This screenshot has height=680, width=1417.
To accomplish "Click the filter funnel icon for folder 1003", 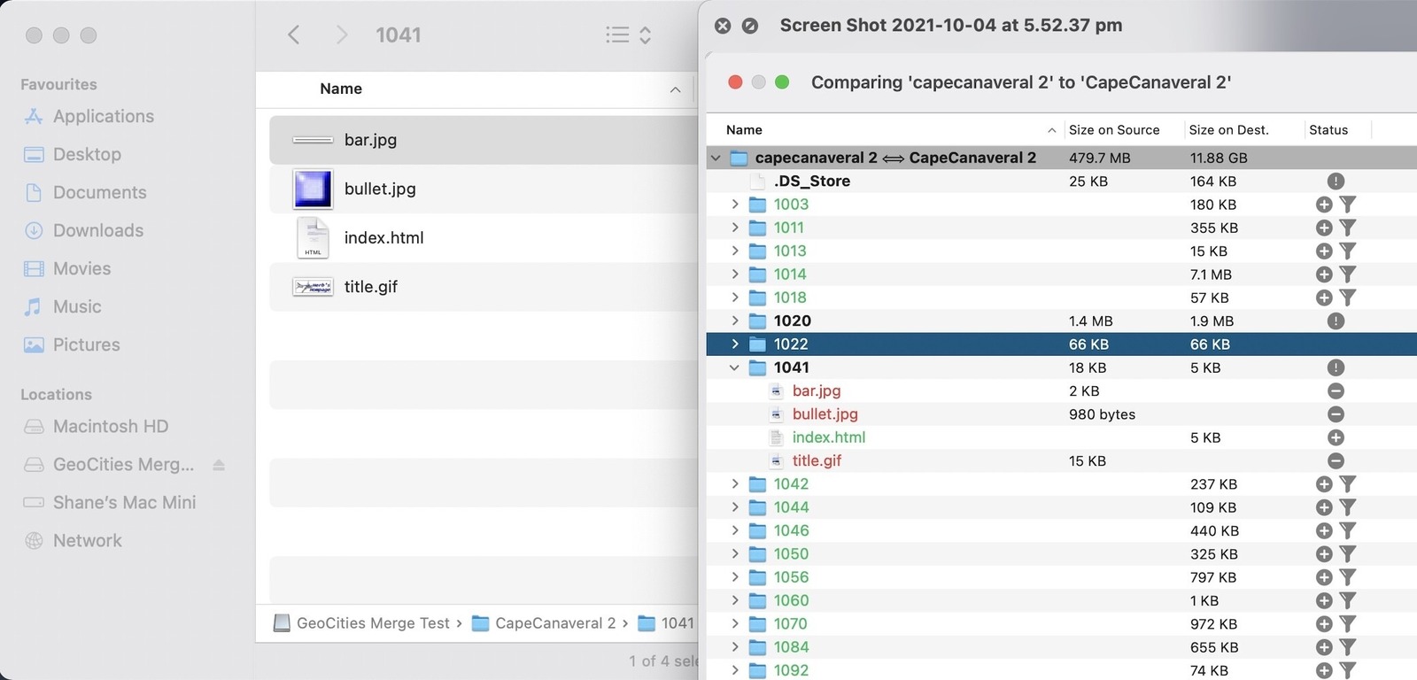I will pyautogui.click(x=1347, y=205).
